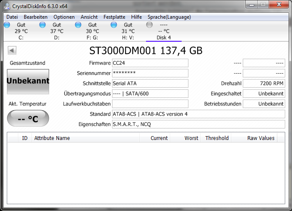
Task: Click the Unbekannt health status button
Action: (28, 81)
